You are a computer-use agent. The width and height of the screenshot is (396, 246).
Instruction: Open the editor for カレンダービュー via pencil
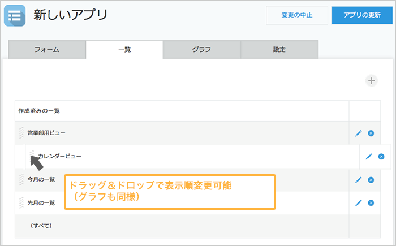(369, 156)
